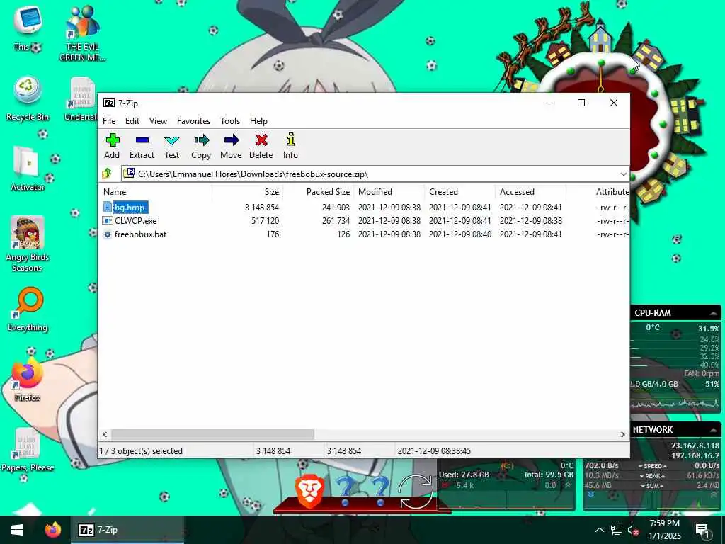The height and width of the screenshot is (544, 725).
Task: Open the File menu
Action: tap(109, 120)
